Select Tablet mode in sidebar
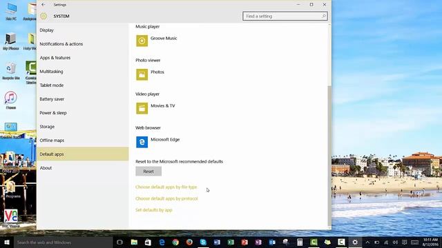Image resolution: width=442 pixels, height=248 pixels. tap(83, 85)
